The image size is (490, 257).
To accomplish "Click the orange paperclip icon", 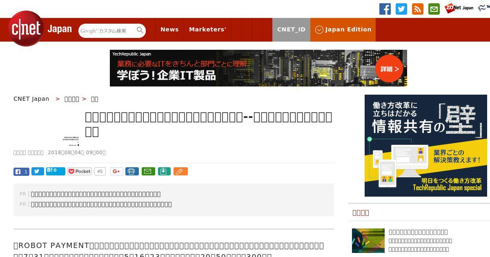I will tap(180, 171).
